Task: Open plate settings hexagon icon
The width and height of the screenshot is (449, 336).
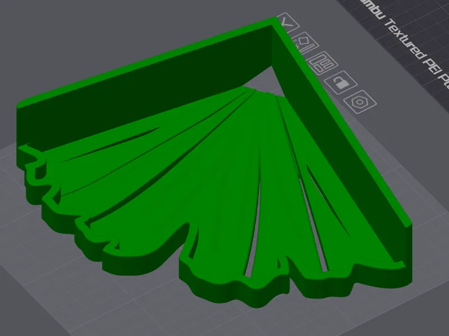Action: tap(360, 102)
